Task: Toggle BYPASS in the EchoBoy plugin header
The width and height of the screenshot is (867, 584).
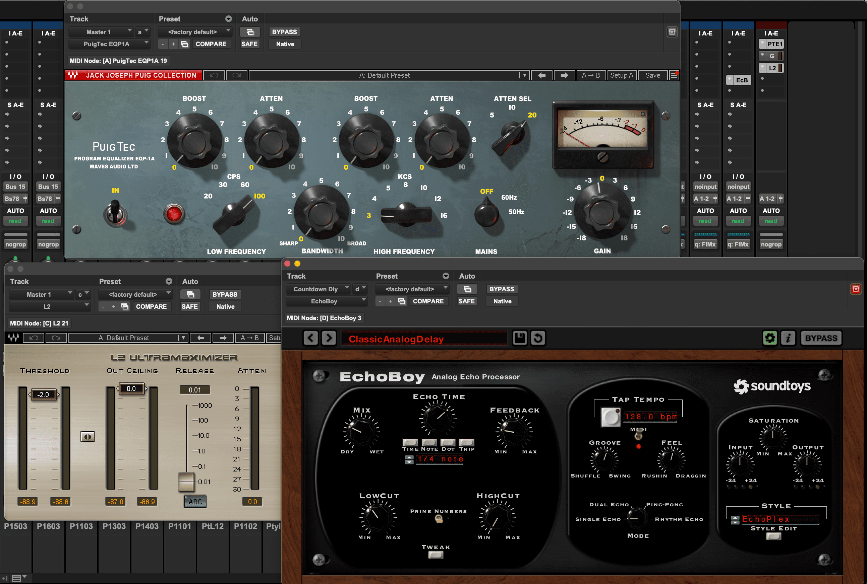Action: (502, 289)
